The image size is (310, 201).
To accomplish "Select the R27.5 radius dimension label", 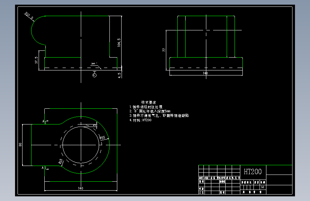I will point(29,16).
